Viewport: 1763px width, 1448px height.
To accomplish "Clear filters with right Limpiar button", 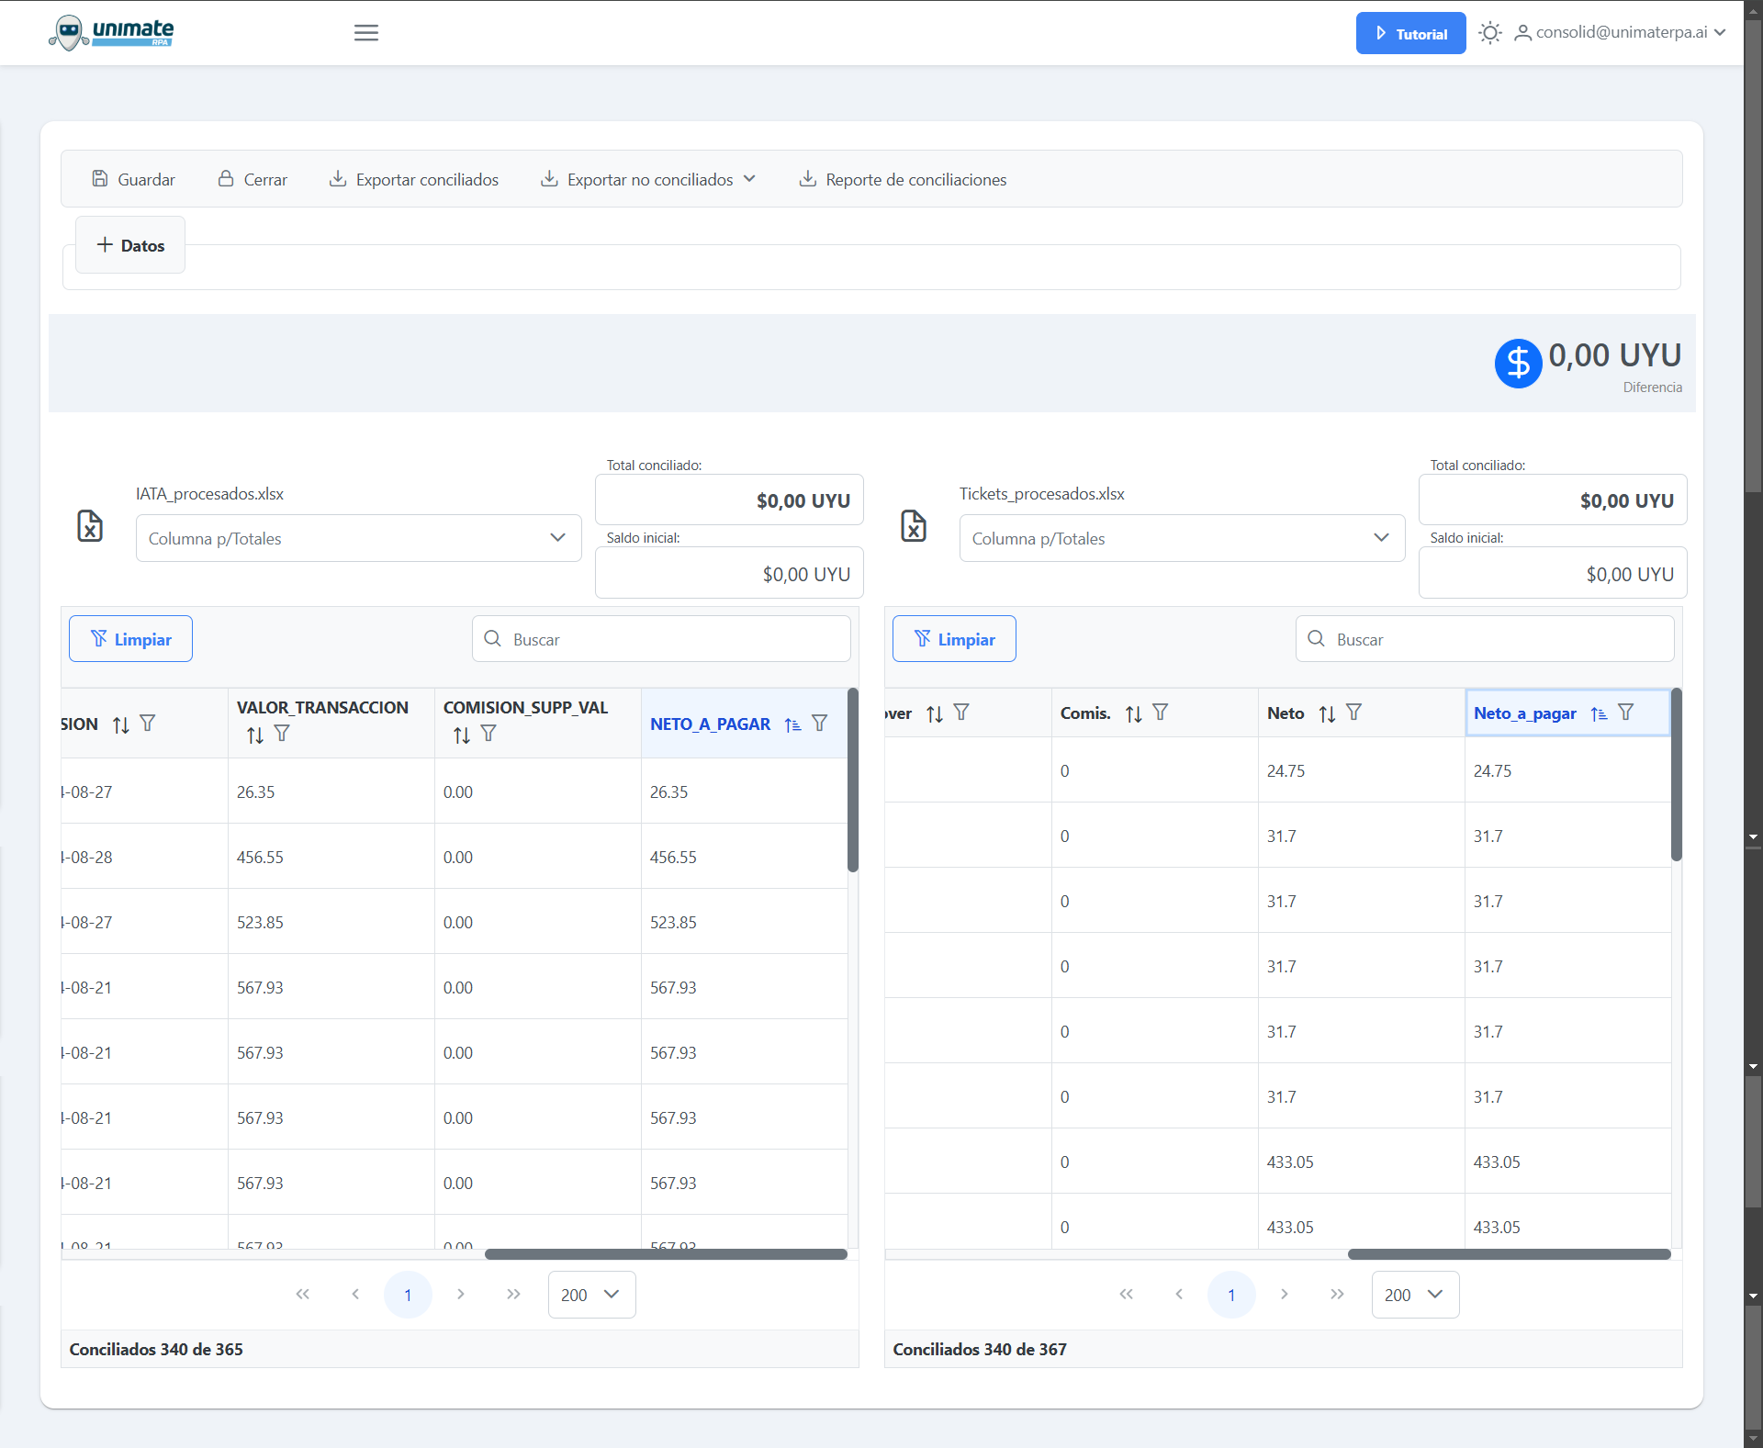I will tap(954, 639).
